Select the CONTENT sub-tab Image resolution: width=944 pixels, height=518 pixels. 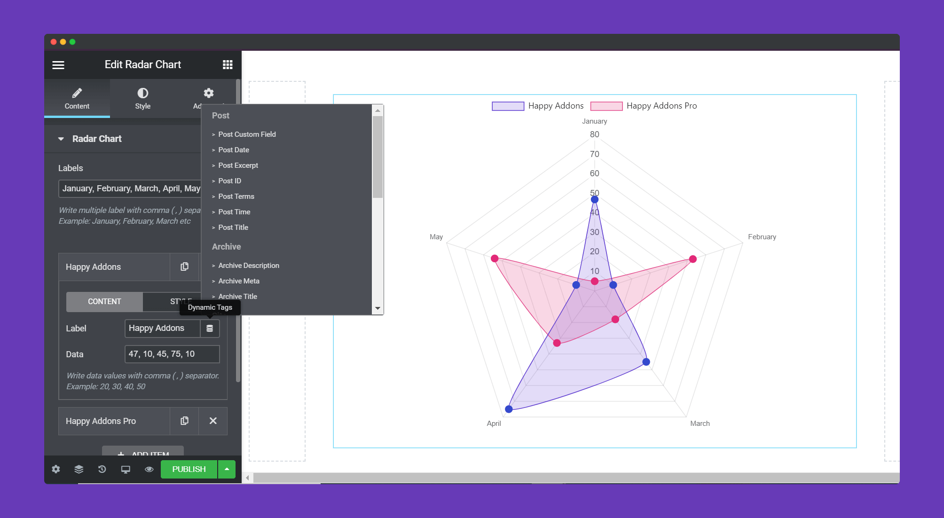[x=104, y=301]
